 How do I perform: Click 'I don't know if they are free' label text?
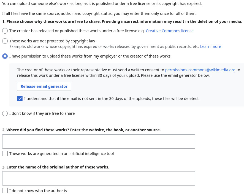(x=42, y=113)
